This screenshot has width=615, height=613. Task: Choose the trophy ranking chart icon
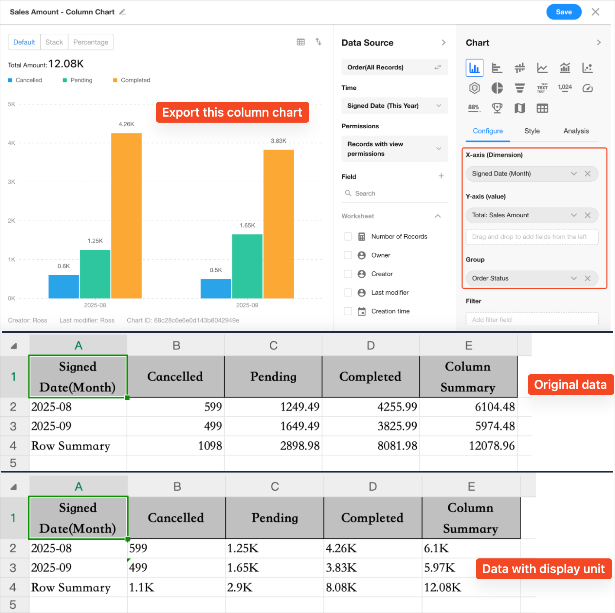[x=497, y=108]
